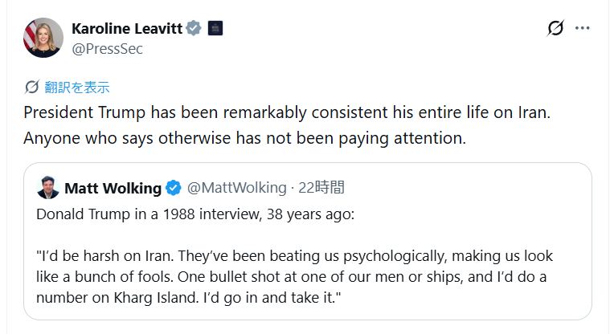
Task: Click the Karoline Leavitt display name
Action: pyautogui.click(x=126, y=29)
